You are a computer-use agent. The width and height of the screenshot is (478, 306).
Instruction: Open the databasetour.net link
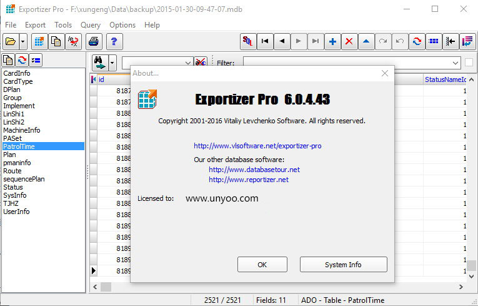click(254, 170)
